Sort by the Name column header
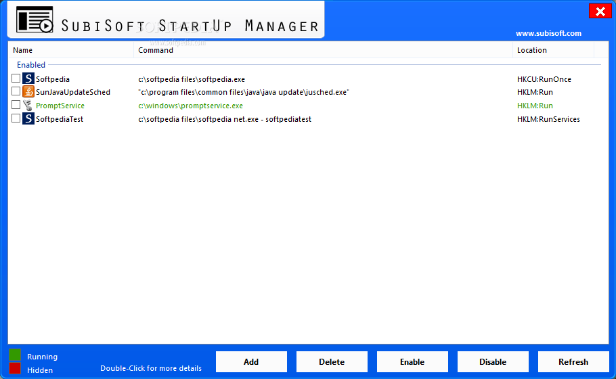This screenshot has width=616, height=379. click(70, 50)
